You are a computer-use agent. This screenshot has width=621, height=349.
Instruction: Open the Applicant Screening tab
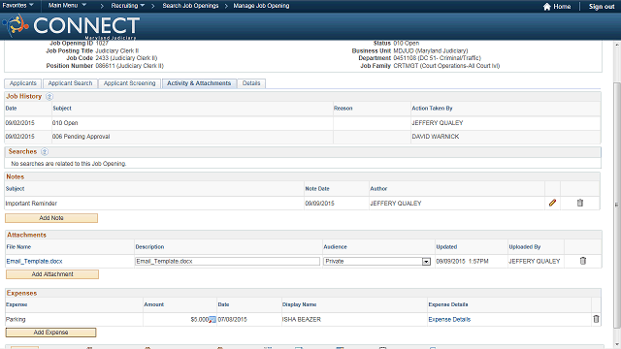(x=129, y=83)
